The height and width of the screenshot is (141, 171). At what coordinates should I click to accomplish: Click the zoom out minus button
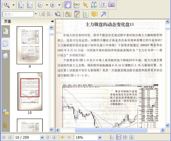click(x=40, y=5)
